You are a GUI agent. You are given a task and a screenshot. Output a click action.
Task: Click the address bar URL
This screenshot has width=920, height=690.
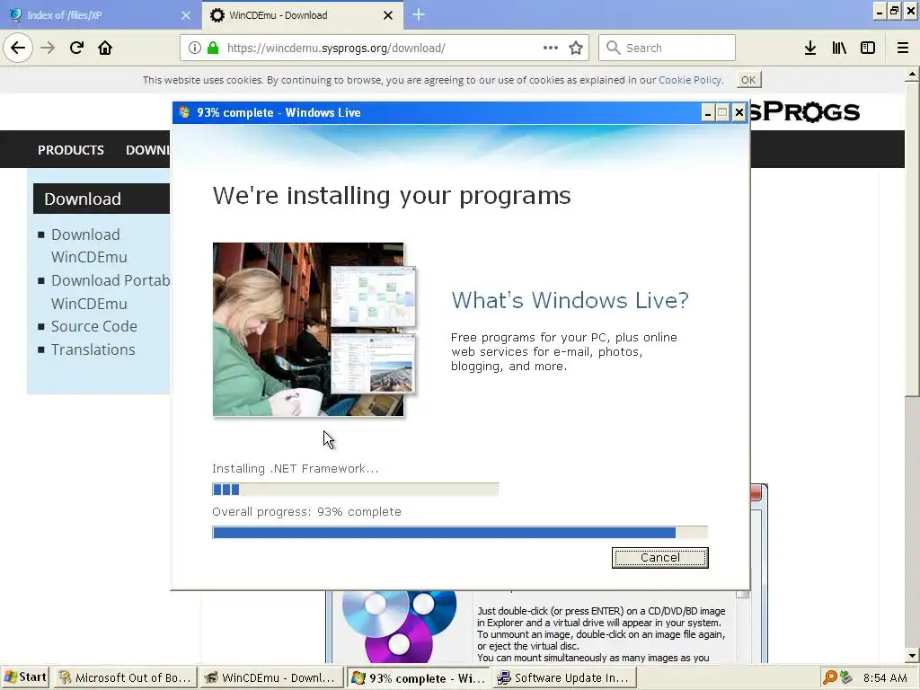click(x=336, y=49)
